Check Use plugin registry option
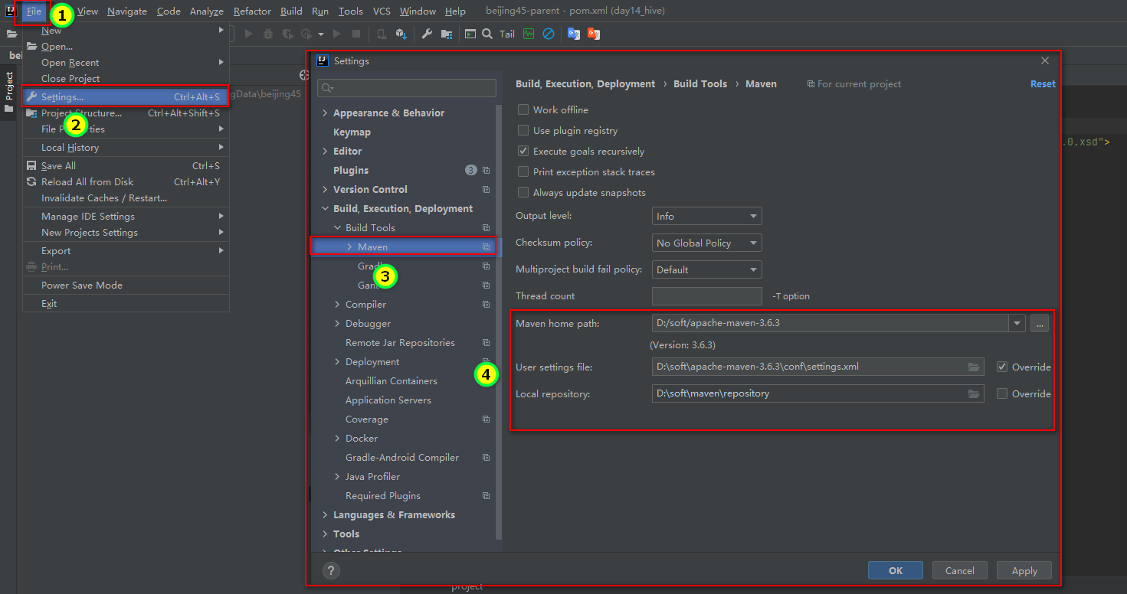The image size is (1127, 594). point(523,131)
